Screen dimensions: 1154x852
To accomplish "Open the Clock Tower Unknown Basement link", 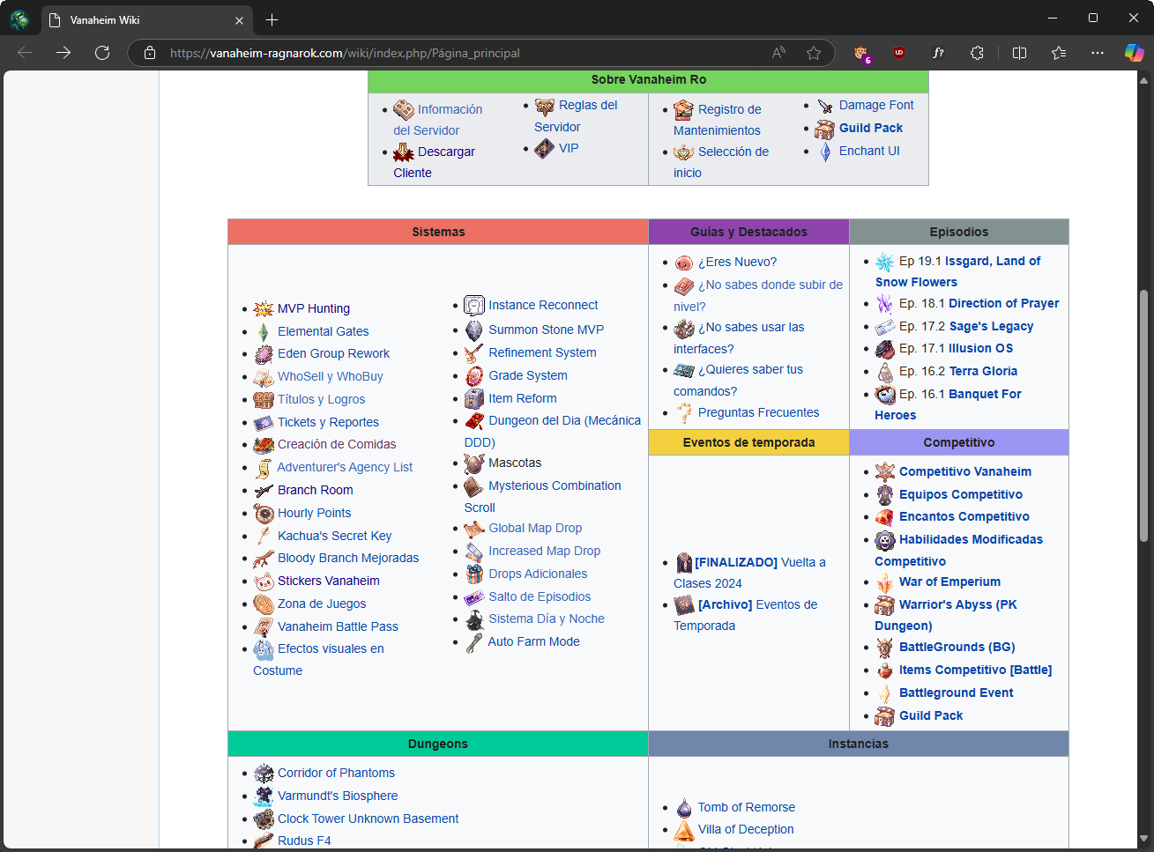I will click(368, 819).
